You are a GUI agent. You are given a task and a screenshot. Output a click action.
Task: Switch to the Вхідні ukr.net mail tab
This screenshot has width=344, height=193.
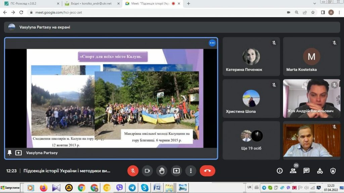tap(91, 4)
